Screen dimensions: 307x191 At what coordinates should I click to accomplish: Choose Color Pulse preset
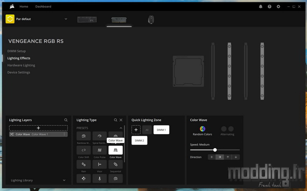[99, 150]
